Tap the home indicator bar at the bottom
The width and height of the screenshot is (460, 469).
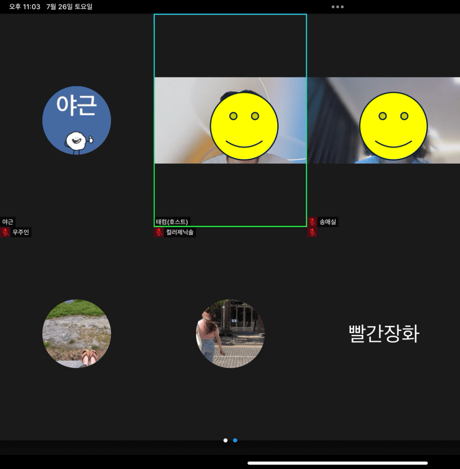coord(338,463)
